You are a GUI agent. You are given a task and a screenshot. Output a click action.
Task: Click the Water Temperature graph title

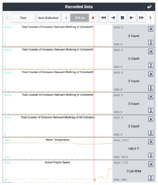tap(58, 140)
